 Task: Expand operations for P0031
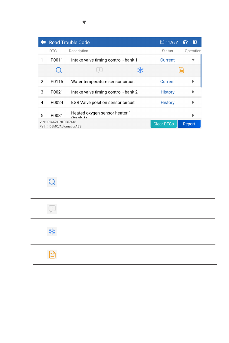[x=193, y=115]
